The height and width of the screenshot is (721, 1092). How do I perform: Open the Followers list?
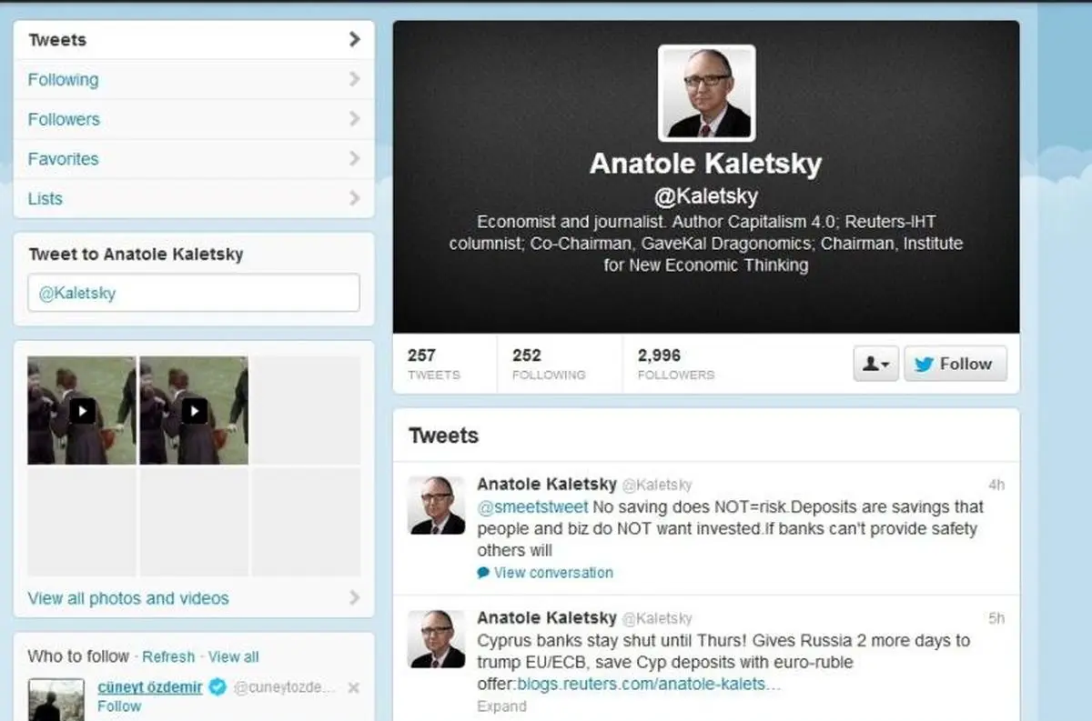[194, 119]
